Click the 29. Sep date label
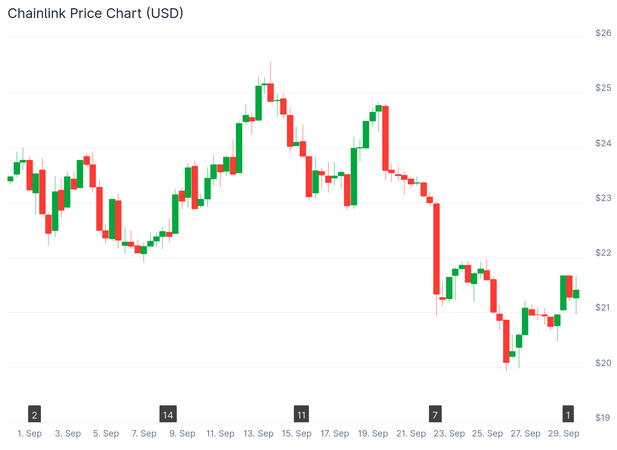The width and height of the screenshot is (617, 450). click(564, 433)
